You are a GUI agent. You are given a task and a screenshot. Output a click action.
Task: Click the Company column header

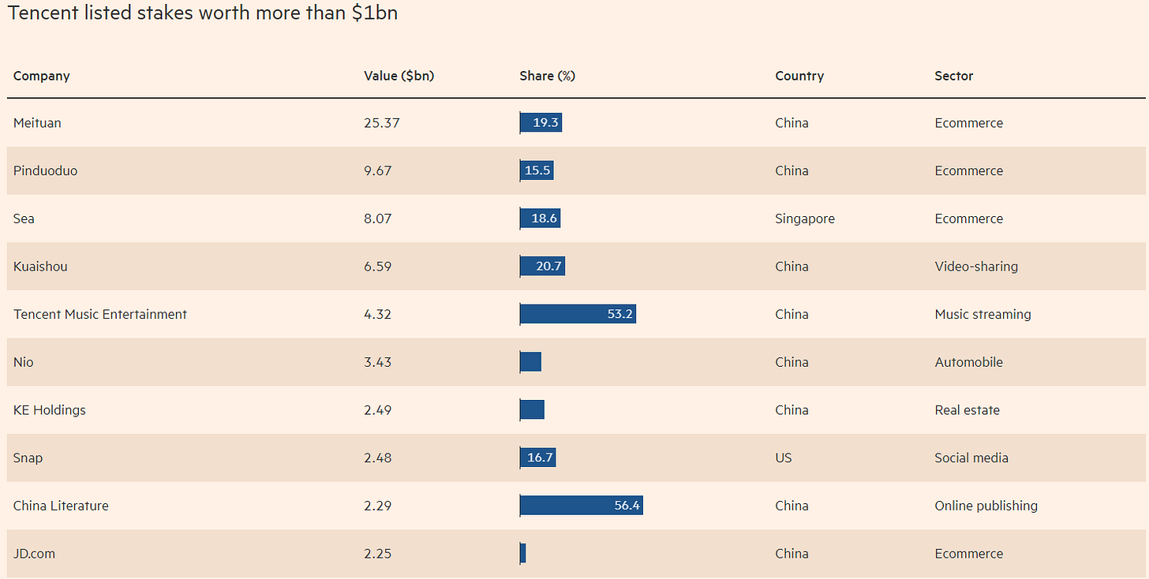(41, 76)
